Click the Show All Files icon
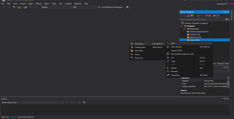 (210, 16)
